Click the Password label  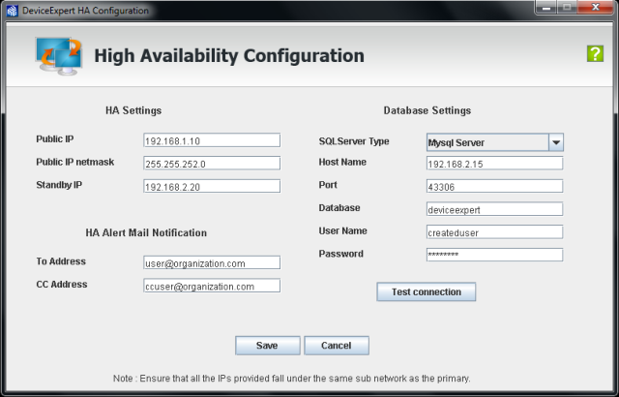340,254
